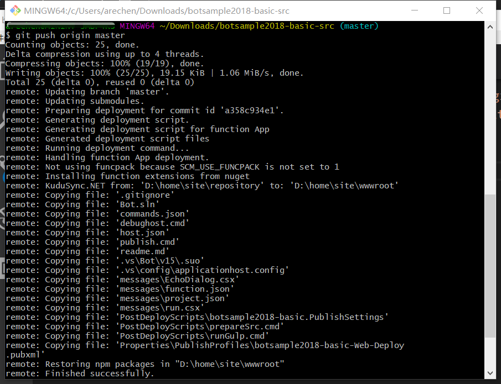Click the '(master)' branch label in prompt
The width and height of the screenshot is (501, 384).
pyautogui.click(x=359, y=26)
